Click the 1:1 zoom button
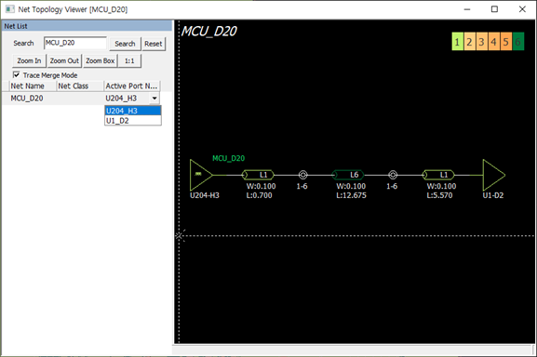Image resolution: width=537 pixels, height=357 pixels. [129, 60]
